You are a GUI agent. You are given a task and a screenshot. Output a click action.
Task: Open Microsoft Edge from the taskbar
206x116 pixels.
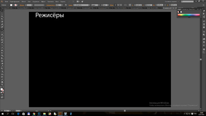pyautogui.click(x=18, y=114)
